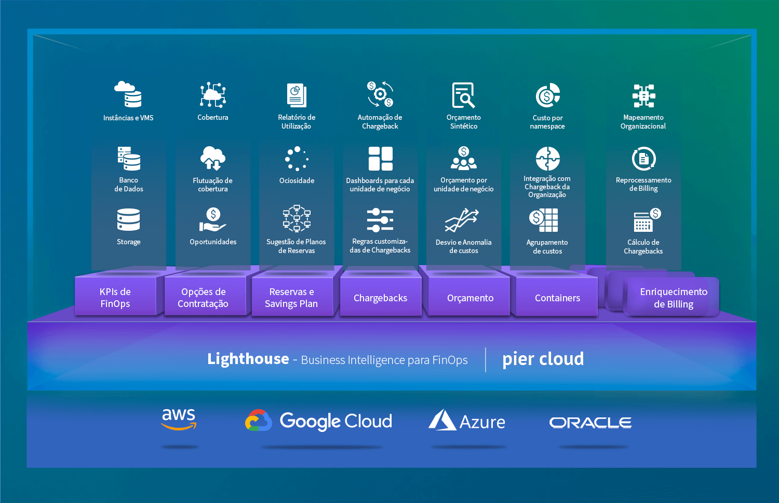
Task: Click the Automação de Chargeback gear icon
Action: tap(380, 94)
